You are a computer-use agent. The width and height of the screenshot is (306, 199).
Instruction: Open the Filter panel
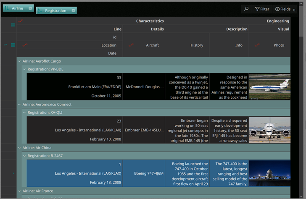262,9
